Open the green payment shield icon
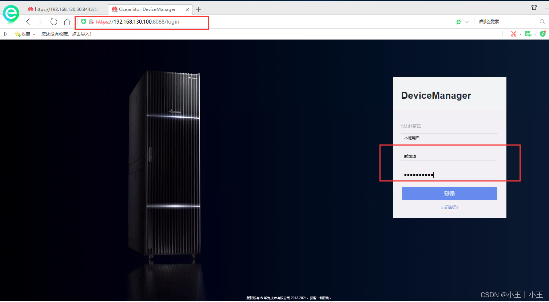 (x=543, y=34)
